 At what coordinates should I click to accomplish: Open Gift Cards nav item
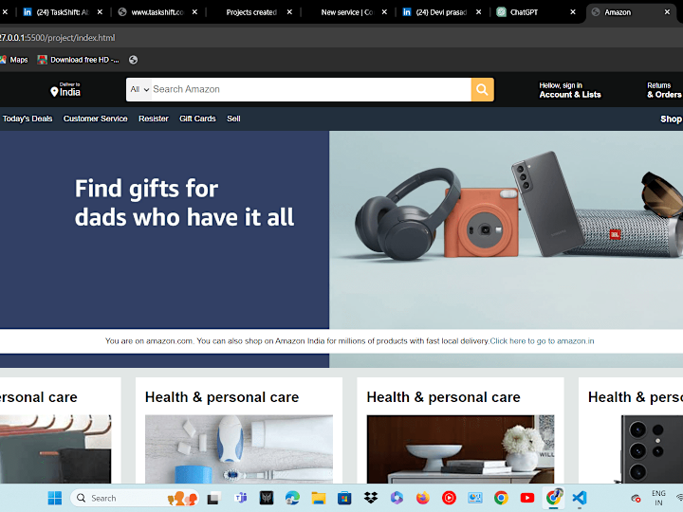point(197,119)
